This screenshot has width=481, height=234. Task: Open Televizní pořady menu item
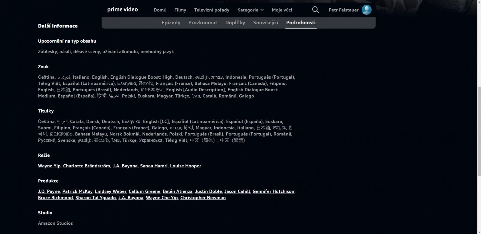pos(212,10)
